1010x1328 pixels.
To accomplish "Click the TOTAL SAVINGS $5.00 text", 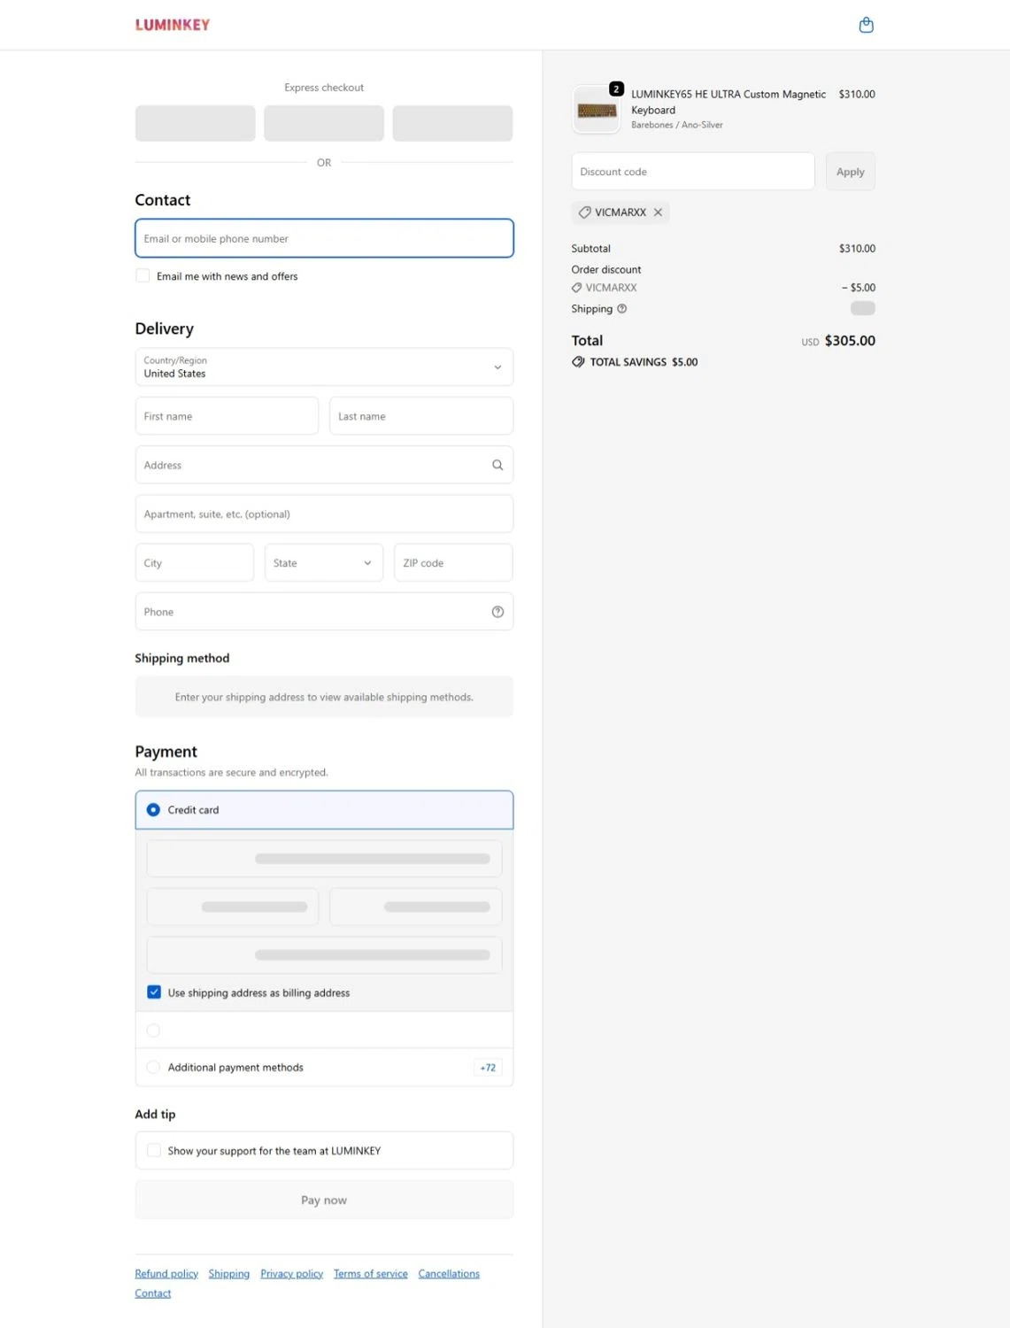I will tap(644, 362).
